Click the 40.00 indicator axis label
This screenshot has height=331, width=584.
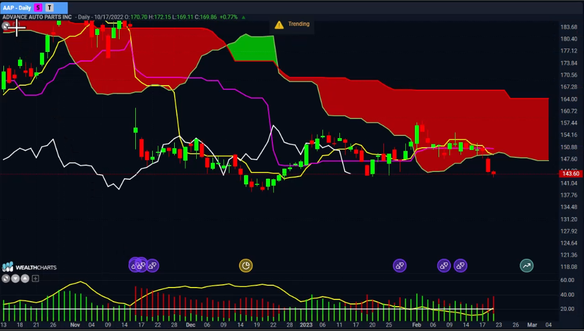pyautogui.click(x=567, y=294)
